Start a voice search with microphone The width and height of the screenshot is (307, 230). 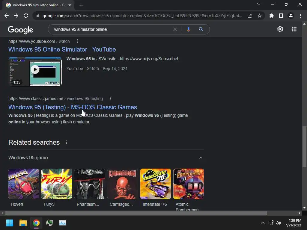point(188,29)
